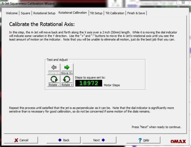
Task: Select the Rotational Calibration tab
Action: (x=73, y=13)
